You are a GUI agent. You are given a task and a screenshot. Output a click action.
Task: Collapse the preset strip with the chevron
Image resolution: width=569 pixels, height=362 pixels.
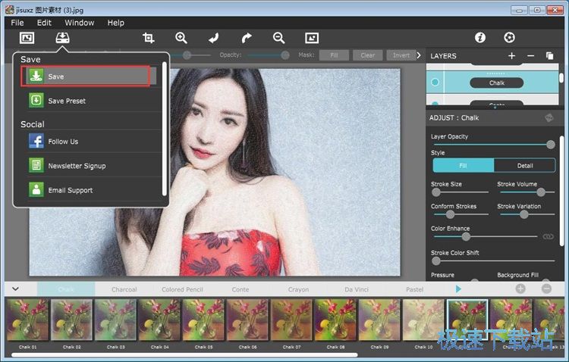coord(15,289)
